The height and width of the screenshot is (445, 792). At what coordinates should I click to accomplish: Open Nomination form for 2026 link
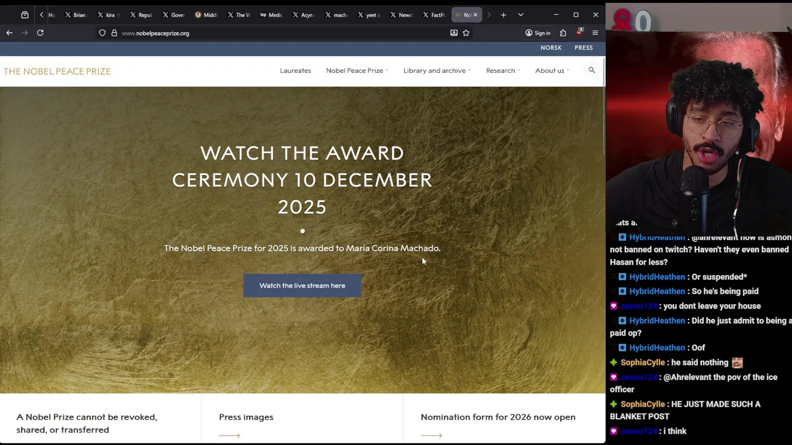[x=498, y=417]
